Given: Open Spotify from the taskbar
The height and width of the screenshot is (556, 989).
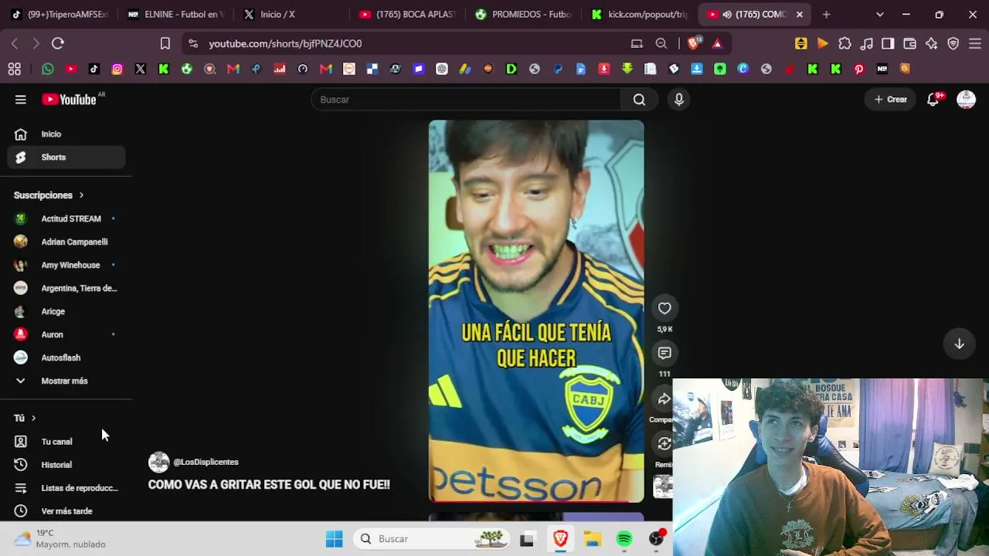Looking at the screenshot, I should (x=624, y=539).
